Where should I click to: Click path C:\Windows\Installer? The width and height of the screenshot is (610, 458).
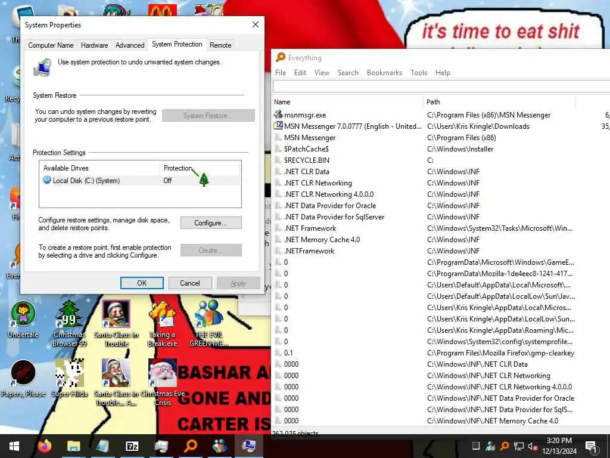click(460, 148)
